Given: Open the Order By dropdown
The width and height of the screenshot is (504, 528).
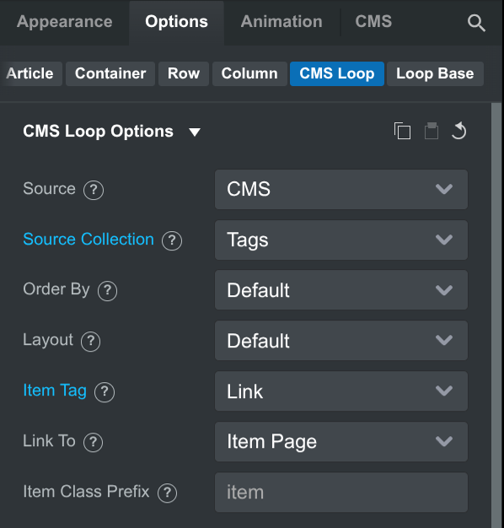Looking at the screenshot, I should point(341,290).
